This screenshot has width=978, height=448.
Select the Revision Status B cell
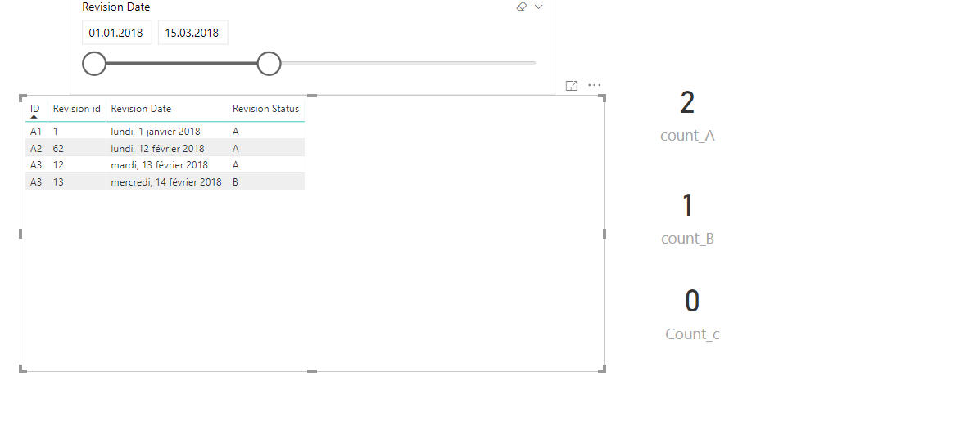(235, 181)
